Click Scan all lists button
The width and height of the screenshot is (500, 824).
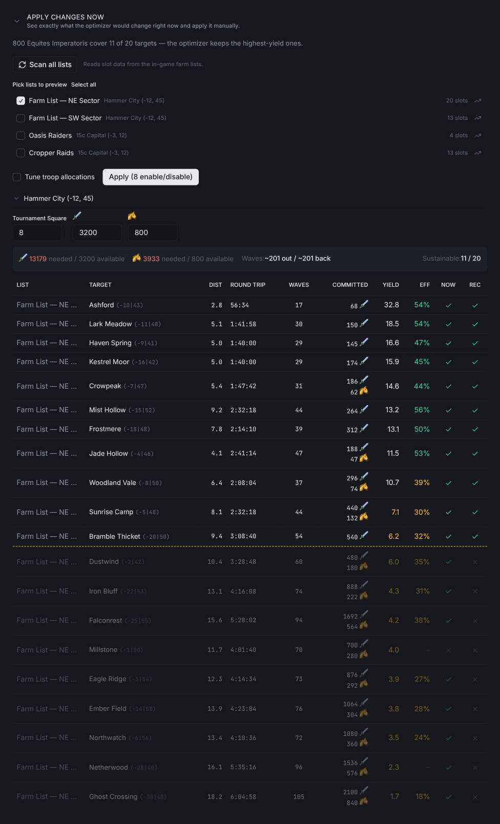45,65
